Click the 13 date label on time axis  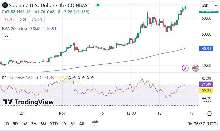tap(159, 113)
